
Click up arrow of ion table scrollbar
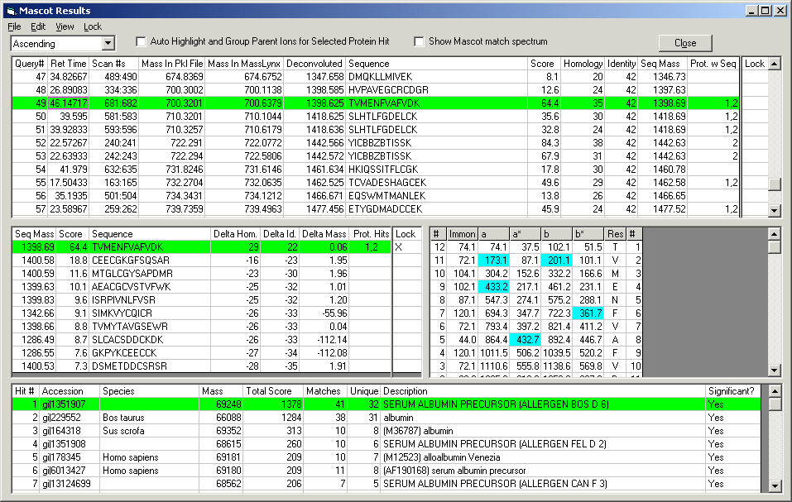click(775, 234)
